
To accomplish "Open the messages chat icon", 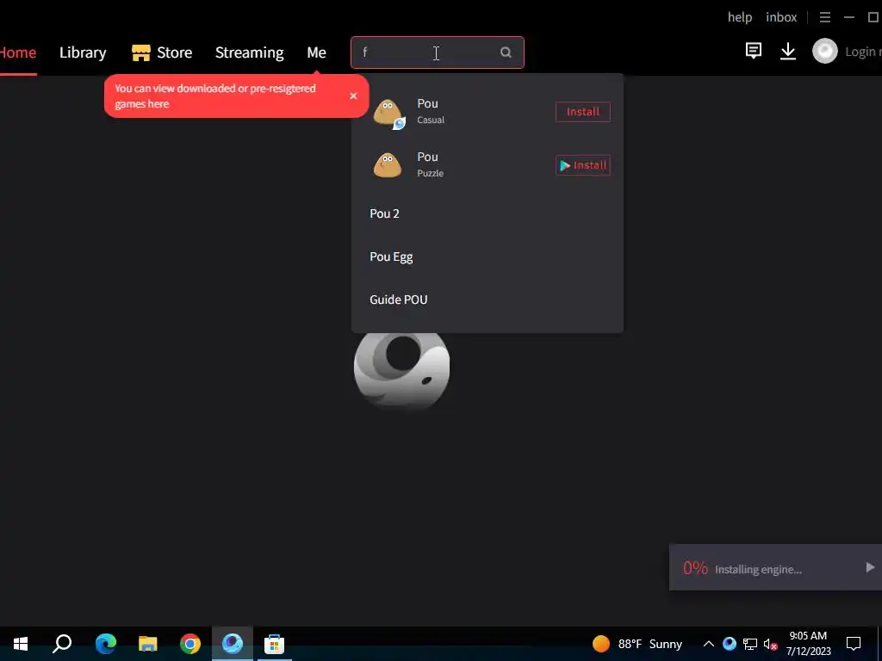I will coord(753,51).
